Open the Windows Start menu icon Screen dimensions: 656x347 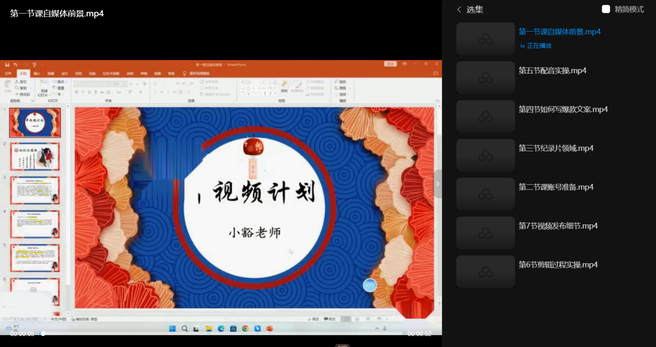click(x=172, y=329)
